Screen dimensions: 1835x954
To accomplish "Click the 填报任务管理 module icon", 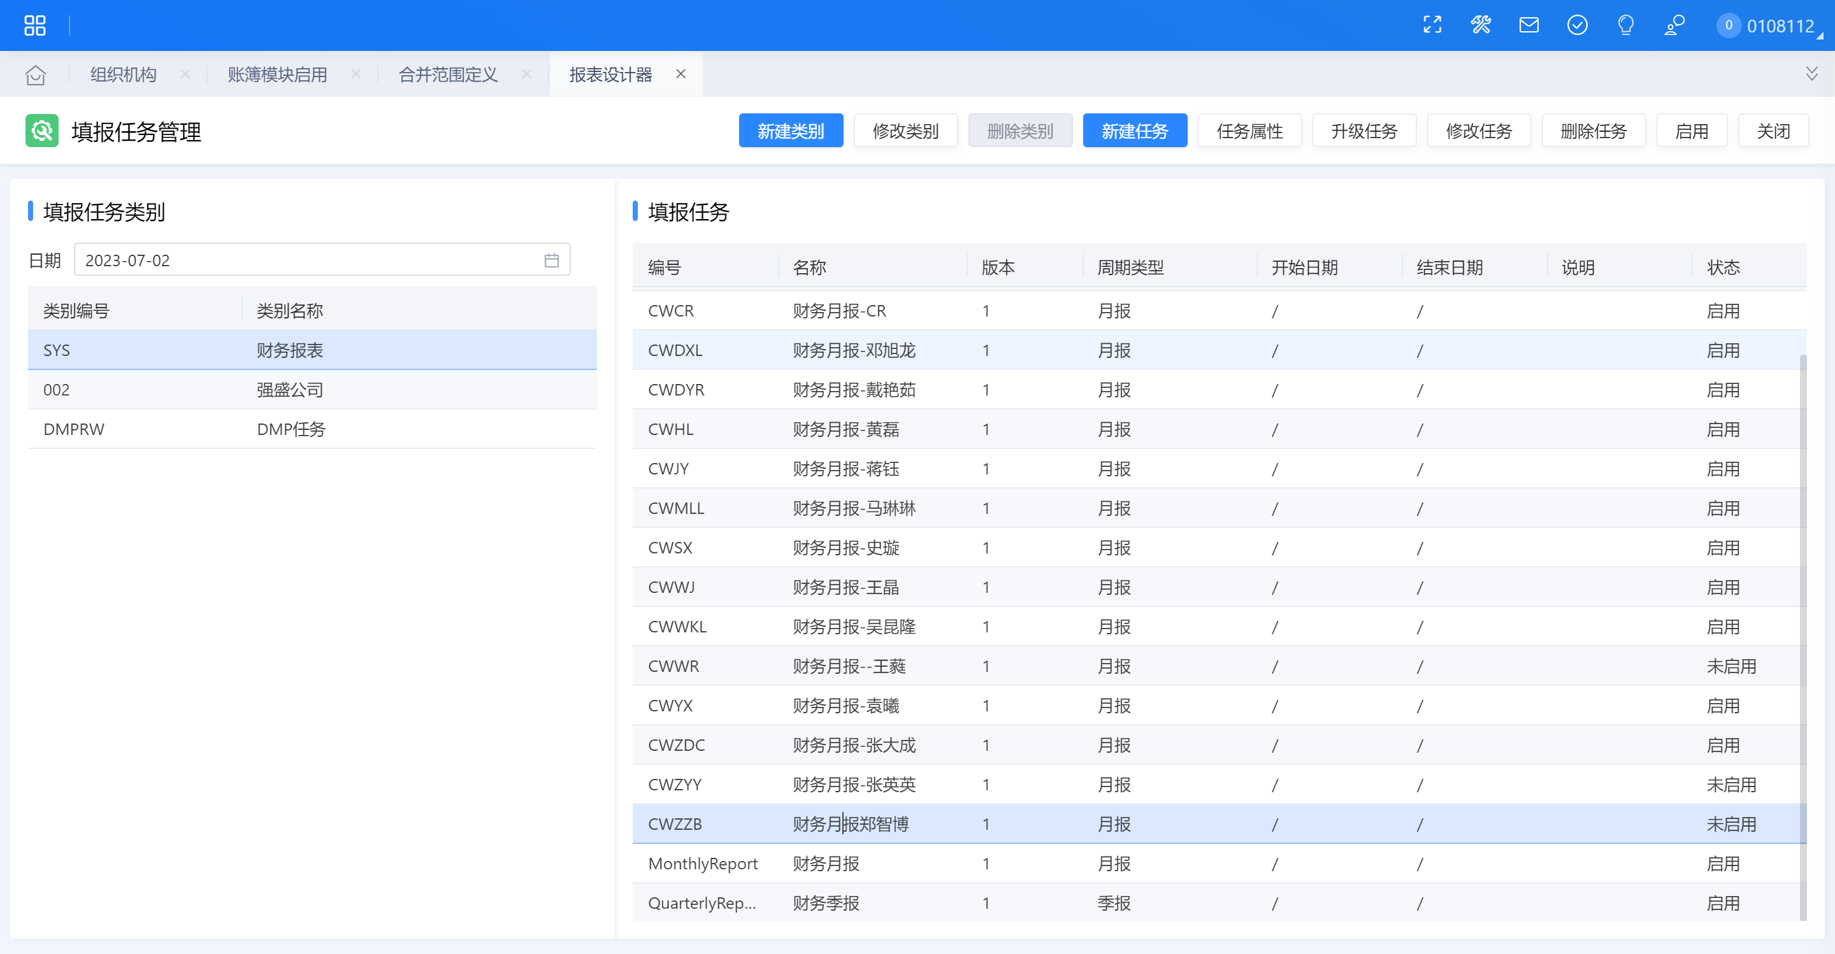I will (x=42, y=131).
